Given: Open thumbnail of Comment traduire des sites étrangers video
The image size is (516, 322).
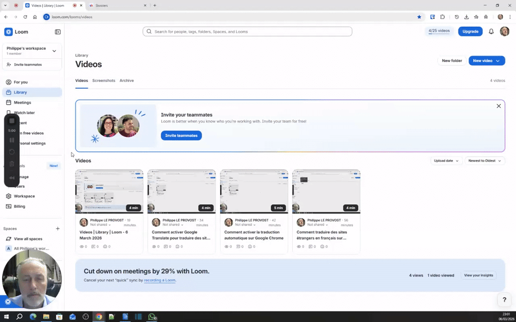Looking at the screenshot, I should [x=327, y=192].
